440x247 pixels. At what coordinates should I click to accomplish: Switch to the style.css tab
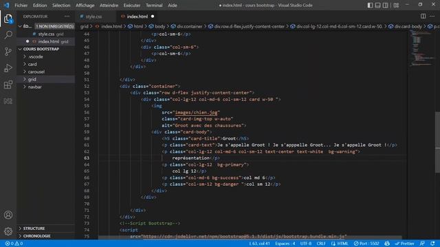tap(93, 16)
